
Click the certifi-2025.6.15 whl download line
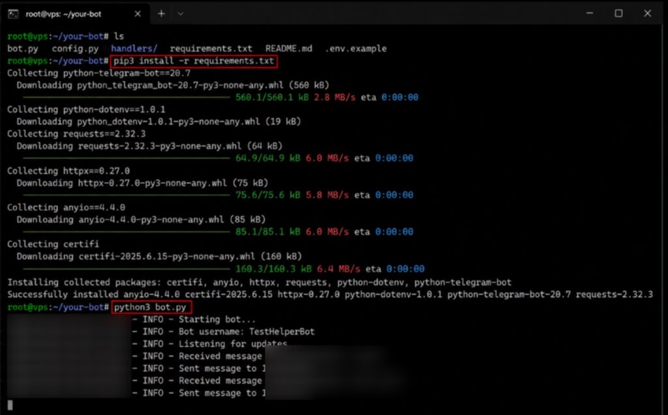(x=159, y=257)
